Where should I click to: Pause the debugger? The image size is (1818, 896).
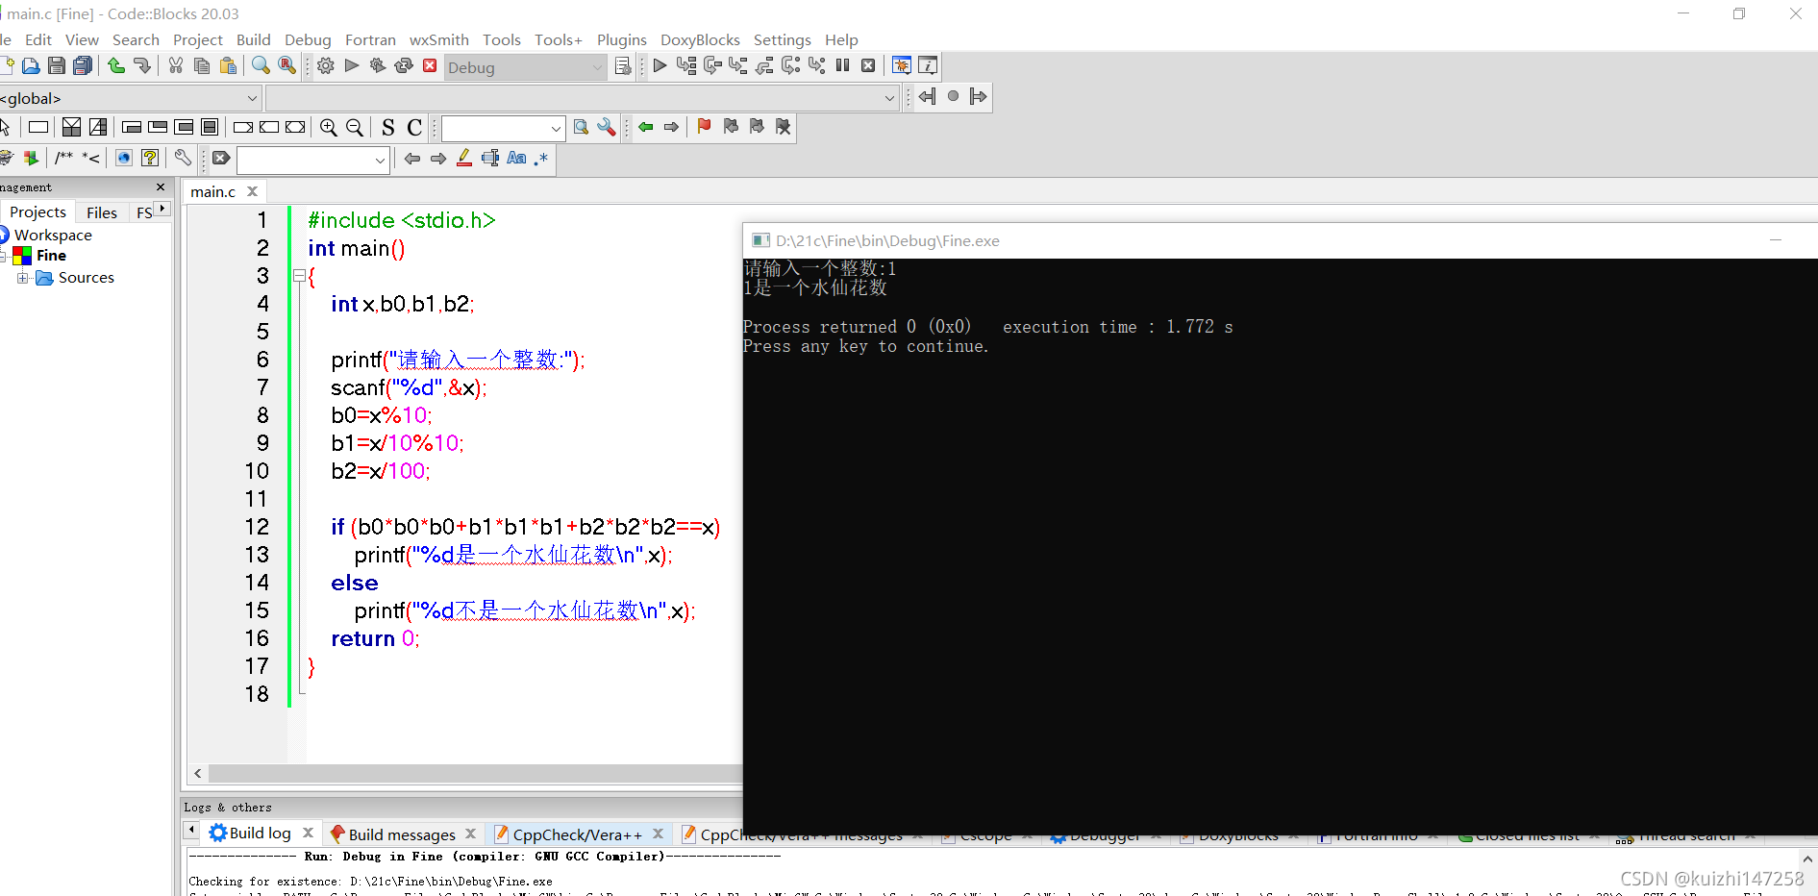click(x=842, y=65)
